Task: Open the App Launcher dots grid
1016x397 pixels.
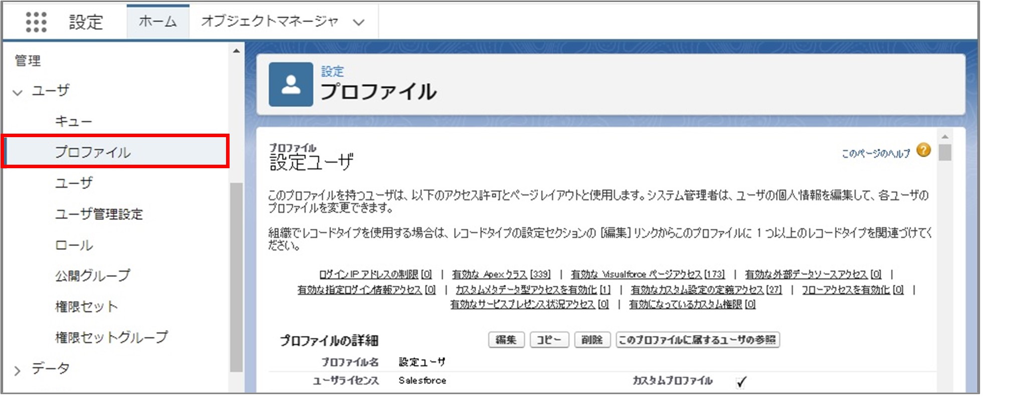Action: click(x=36, y=22)
